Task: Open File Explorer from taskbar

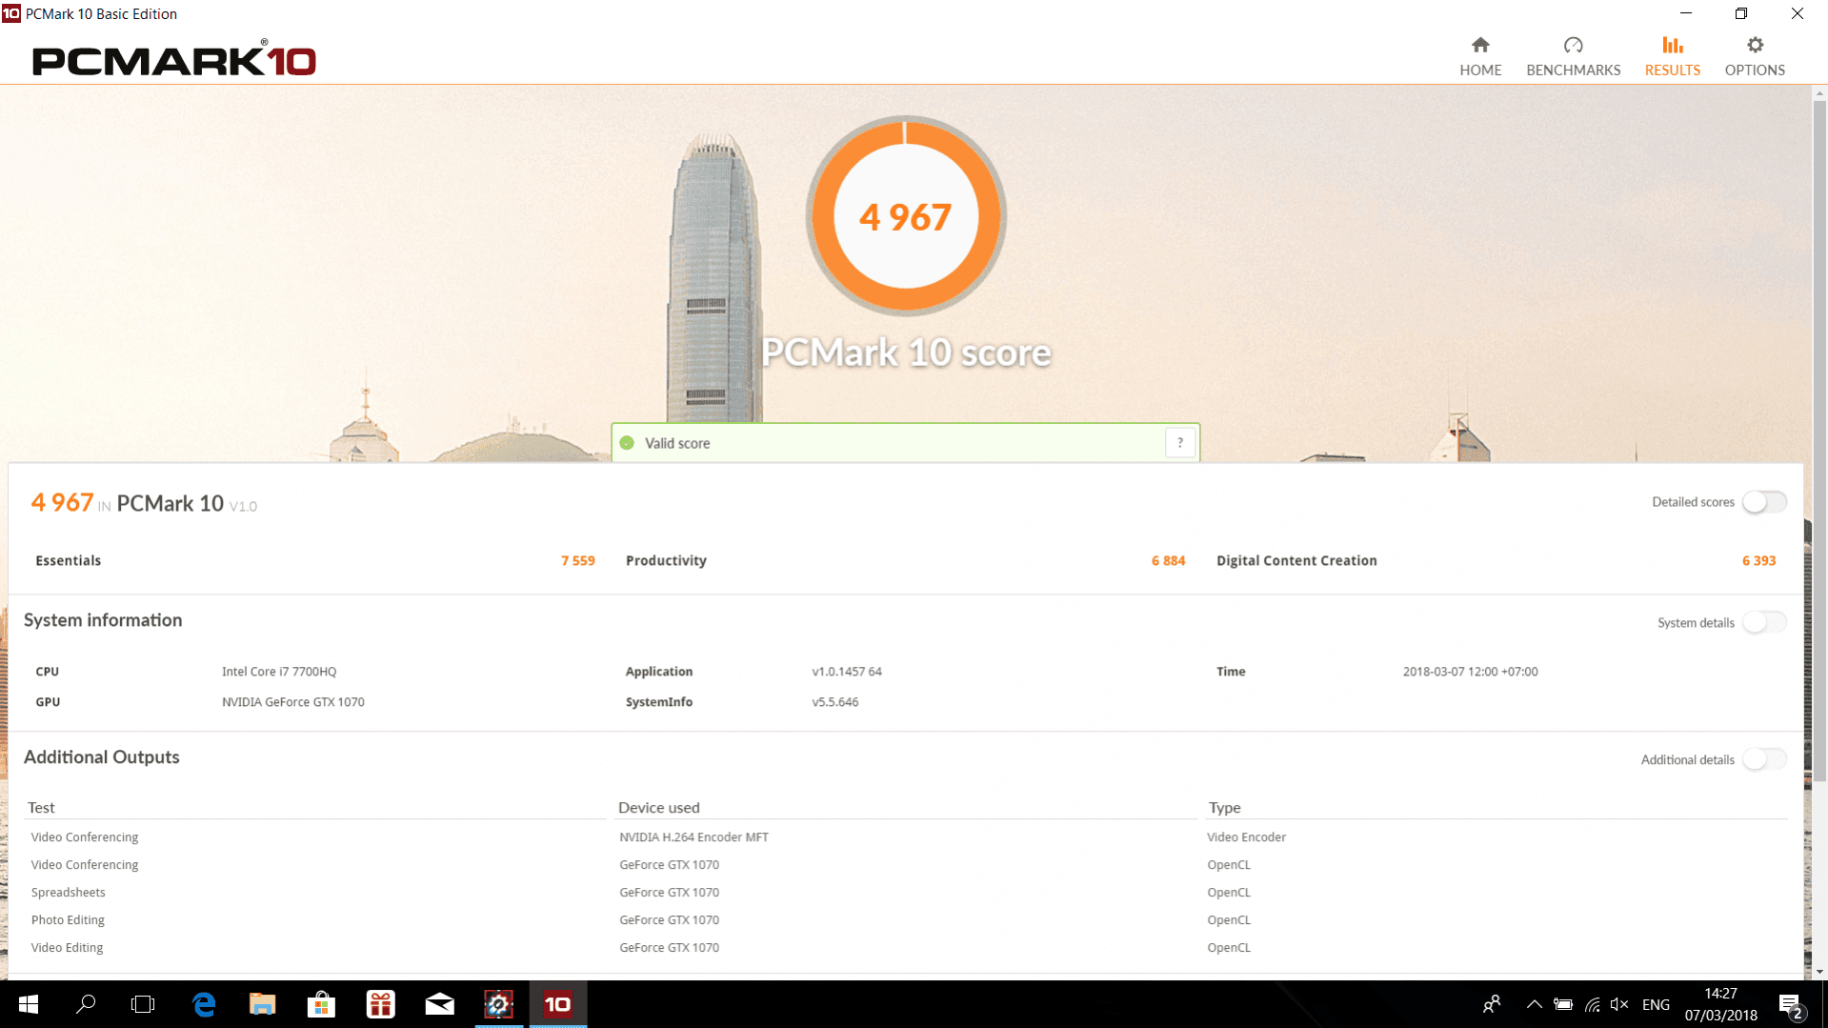Action: [263, 1004]
